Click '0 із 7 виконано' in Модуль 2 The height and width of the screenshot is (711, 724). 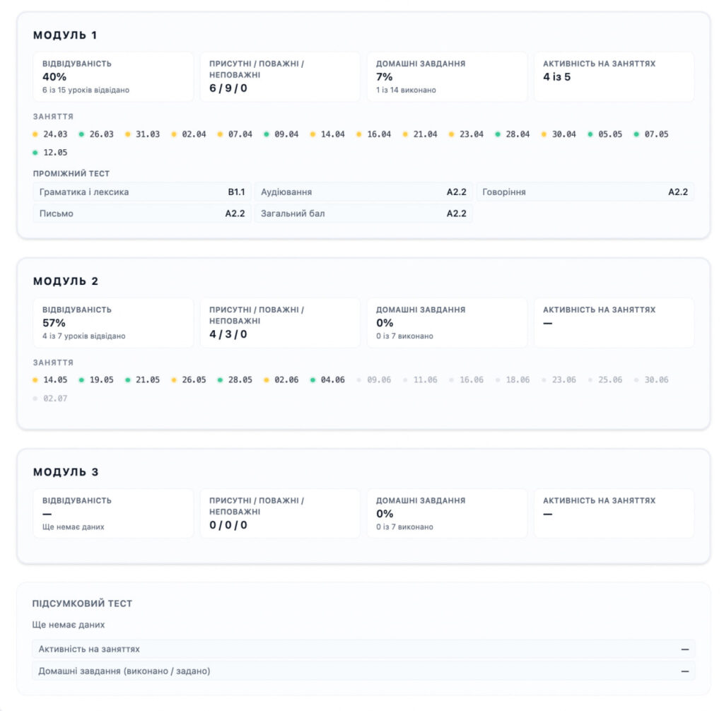(x=404, y=336)
